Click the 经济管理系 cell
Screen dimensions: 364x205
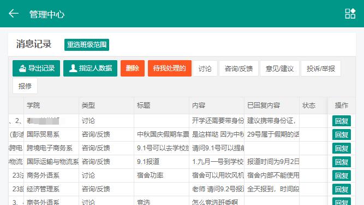(51, 190)
